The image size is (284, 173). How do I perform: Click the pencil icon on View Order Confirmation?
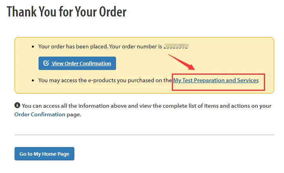46,63
